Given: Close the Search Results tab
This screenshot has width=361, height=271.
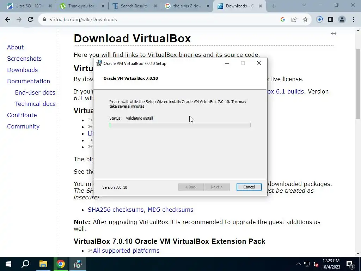Looking at the screenshot, I should (x=155, y=6).
